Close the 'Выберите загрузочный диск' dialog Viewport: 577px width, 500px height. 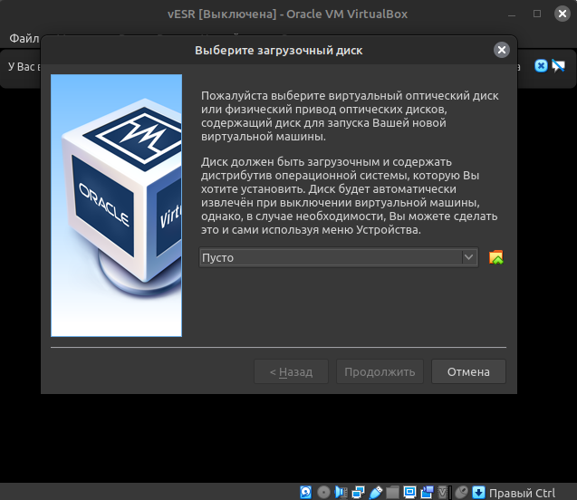coord(502,50)
